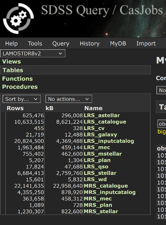Open the LRS_inputcatalog table
The image size is (166, 225).
pyautogui.click(x=109, y=141)
